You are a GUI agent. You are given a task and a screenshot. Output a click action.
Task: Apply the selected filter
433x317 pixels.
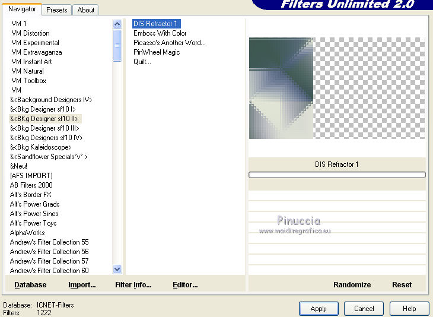[x=319, y=309]
